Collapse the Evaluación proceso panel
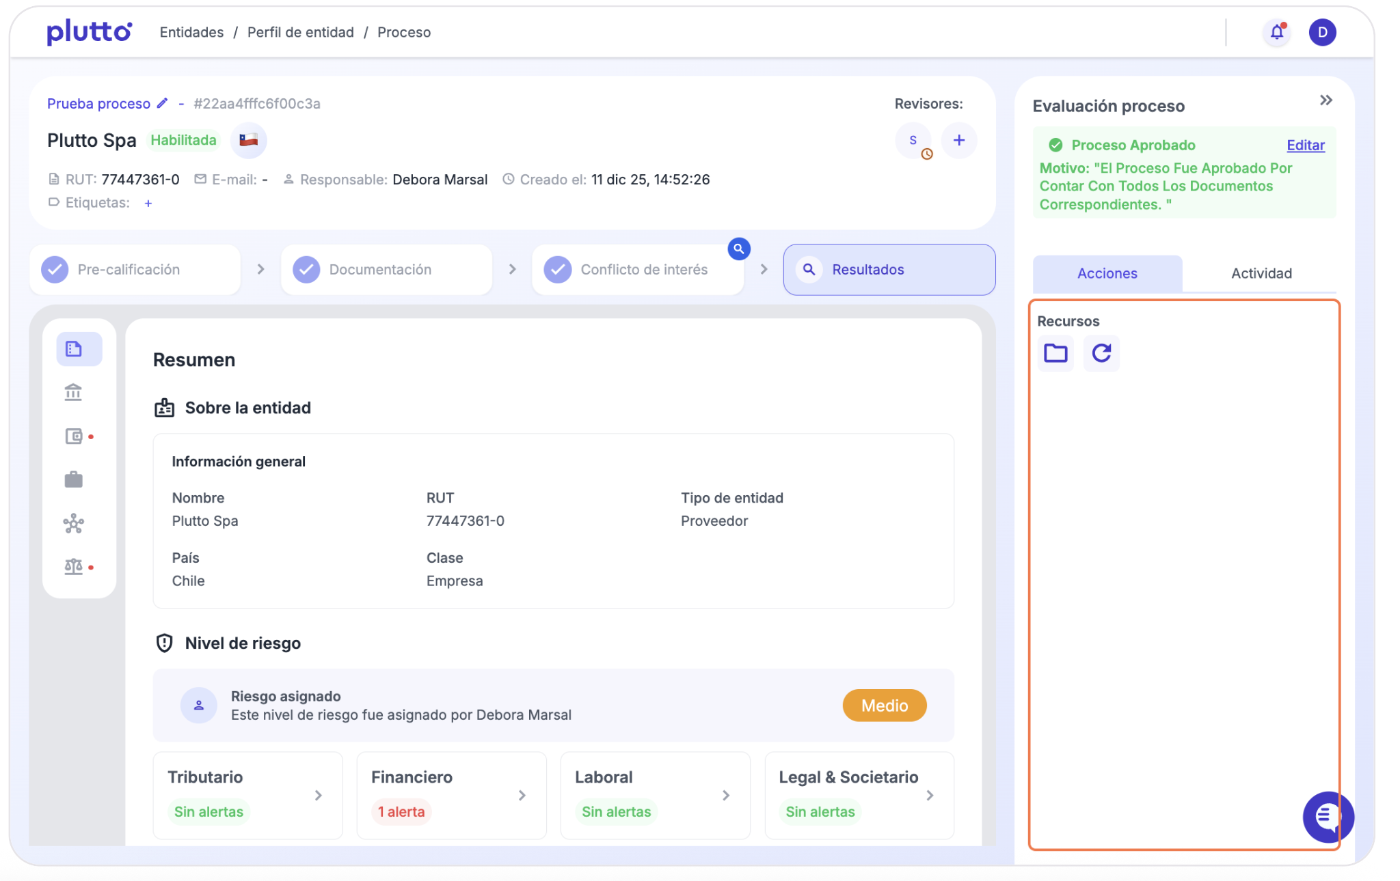Screen dimensions: 1400x881 [1325, 100]
